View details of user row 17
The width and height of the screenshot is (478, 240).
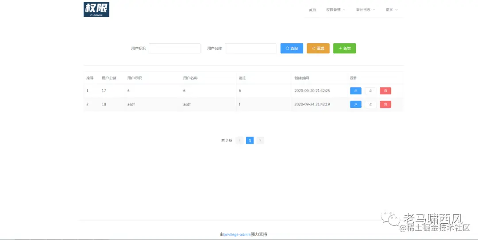point(356,91)
